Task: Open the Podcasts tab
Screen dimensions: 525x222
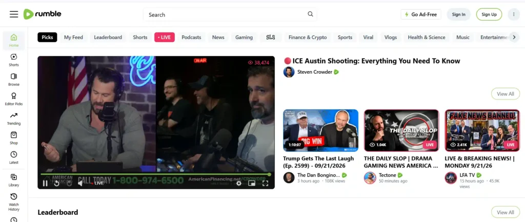Action: (191, 37)
